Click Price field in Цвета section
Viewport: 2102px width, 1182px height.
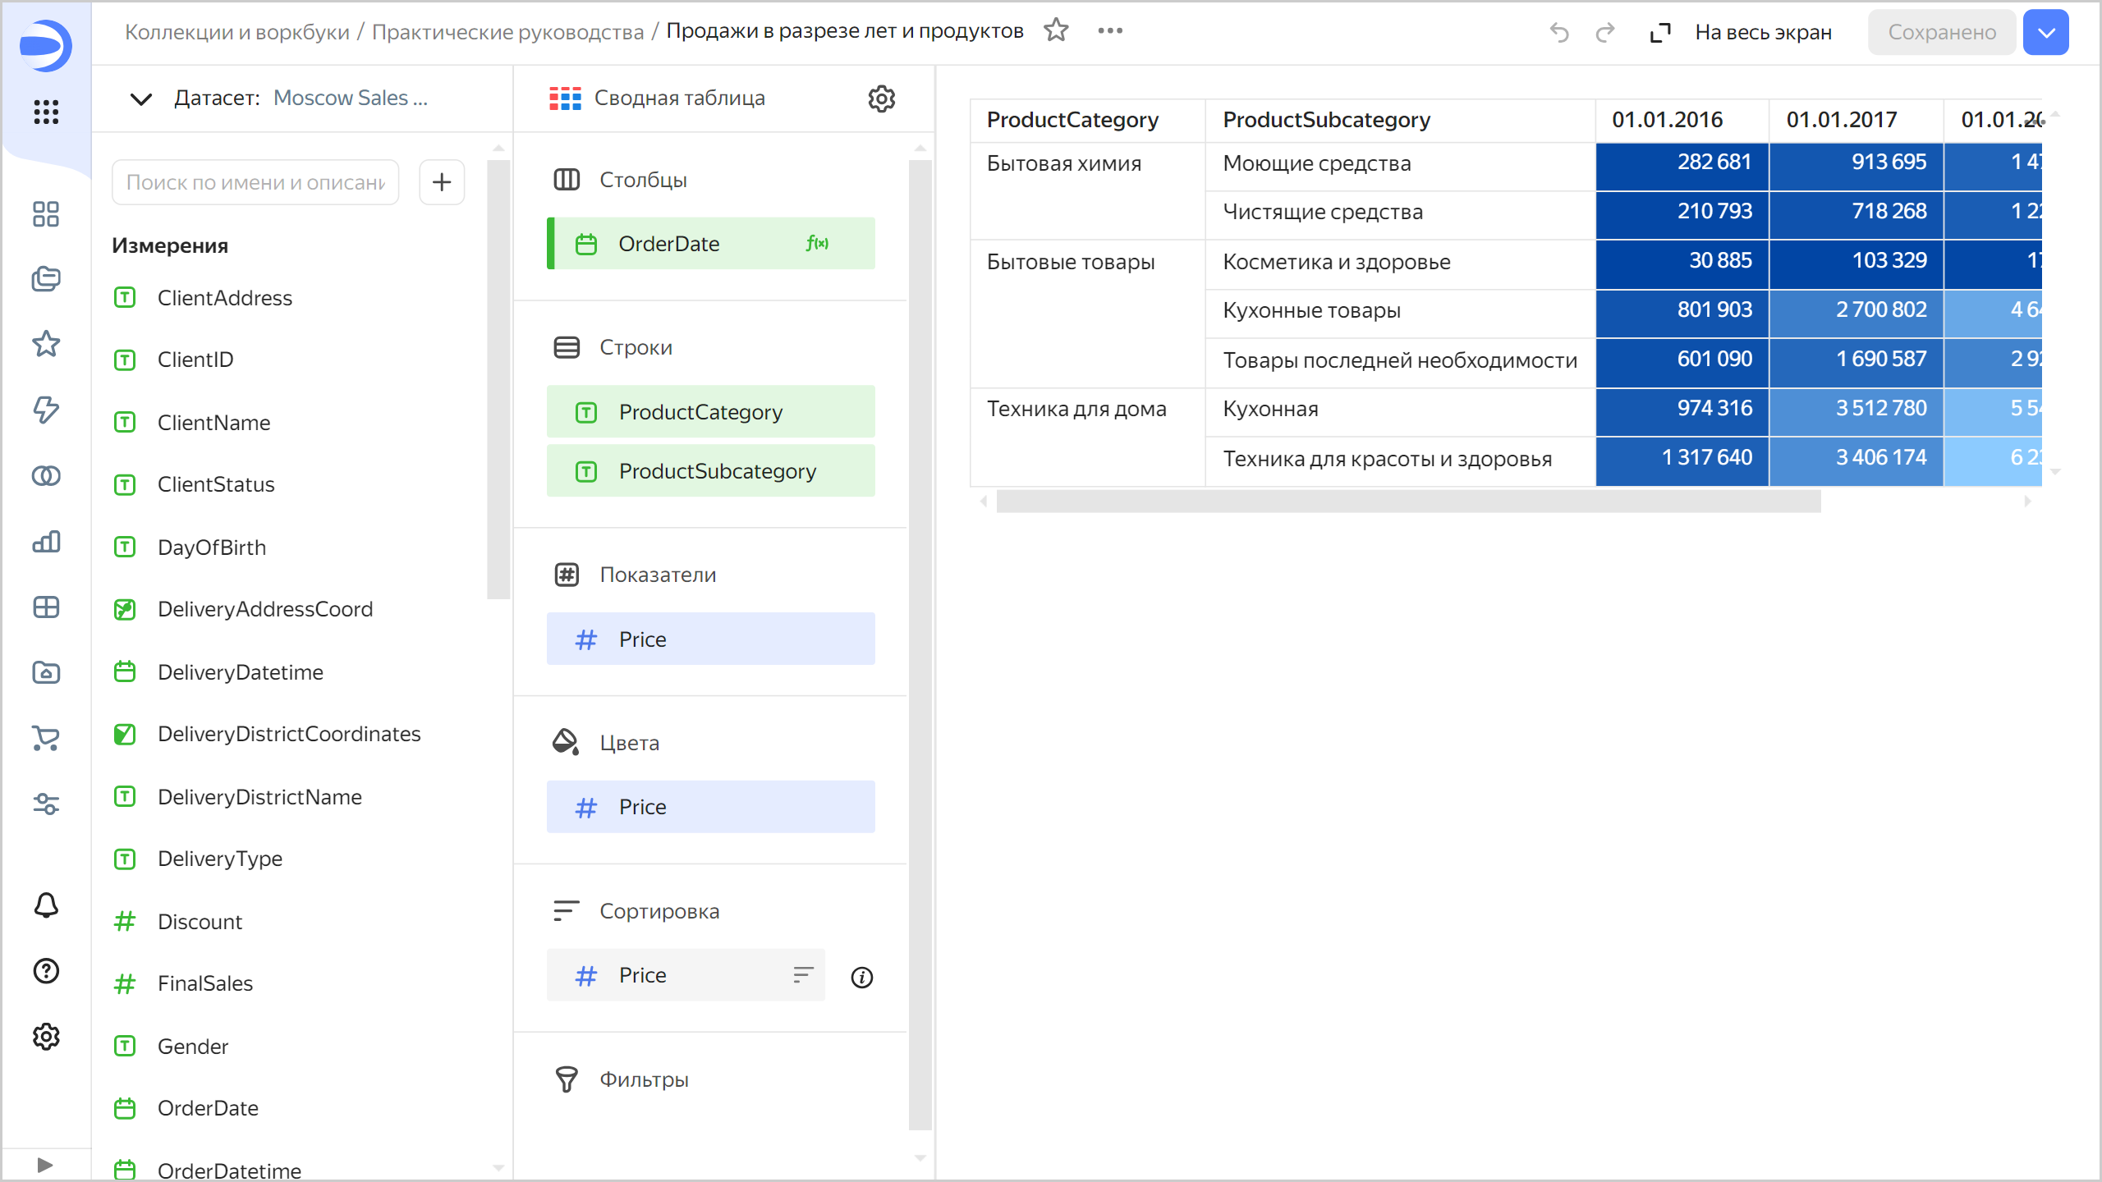[710, 807]
